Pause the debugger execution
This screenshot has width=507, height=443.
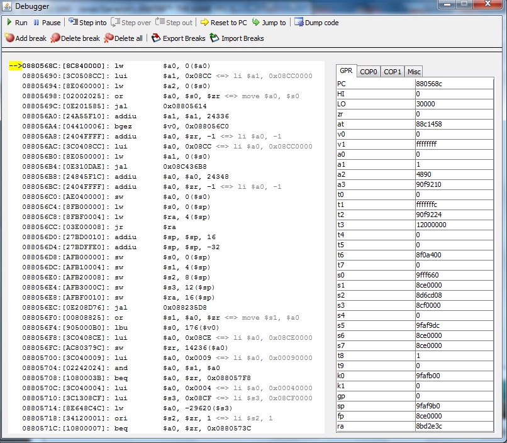pyautogui.click(x=47, y=23)
